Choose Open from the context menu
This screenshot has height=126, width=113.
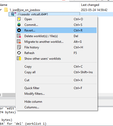56,19
